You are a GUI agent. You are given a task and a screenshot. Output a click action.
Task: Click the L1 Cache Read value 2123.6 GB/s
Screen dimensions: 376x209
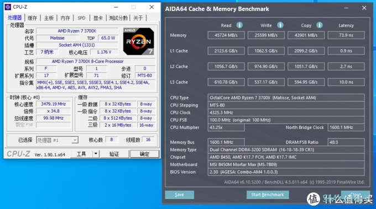[x=226, y=51]
